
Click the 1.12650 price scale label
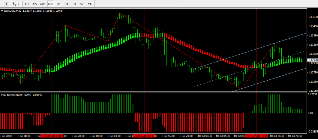tap(312, 82)
